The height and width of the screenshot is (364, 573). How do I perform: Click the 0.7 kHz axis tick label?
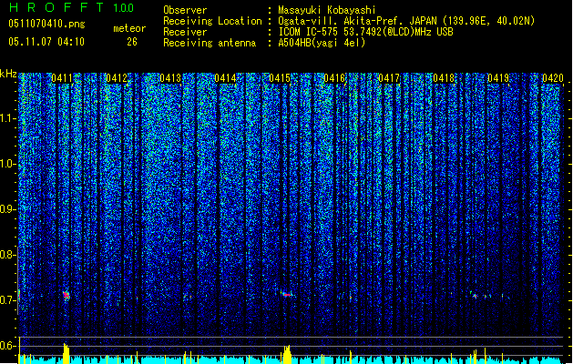click(7, 300)
